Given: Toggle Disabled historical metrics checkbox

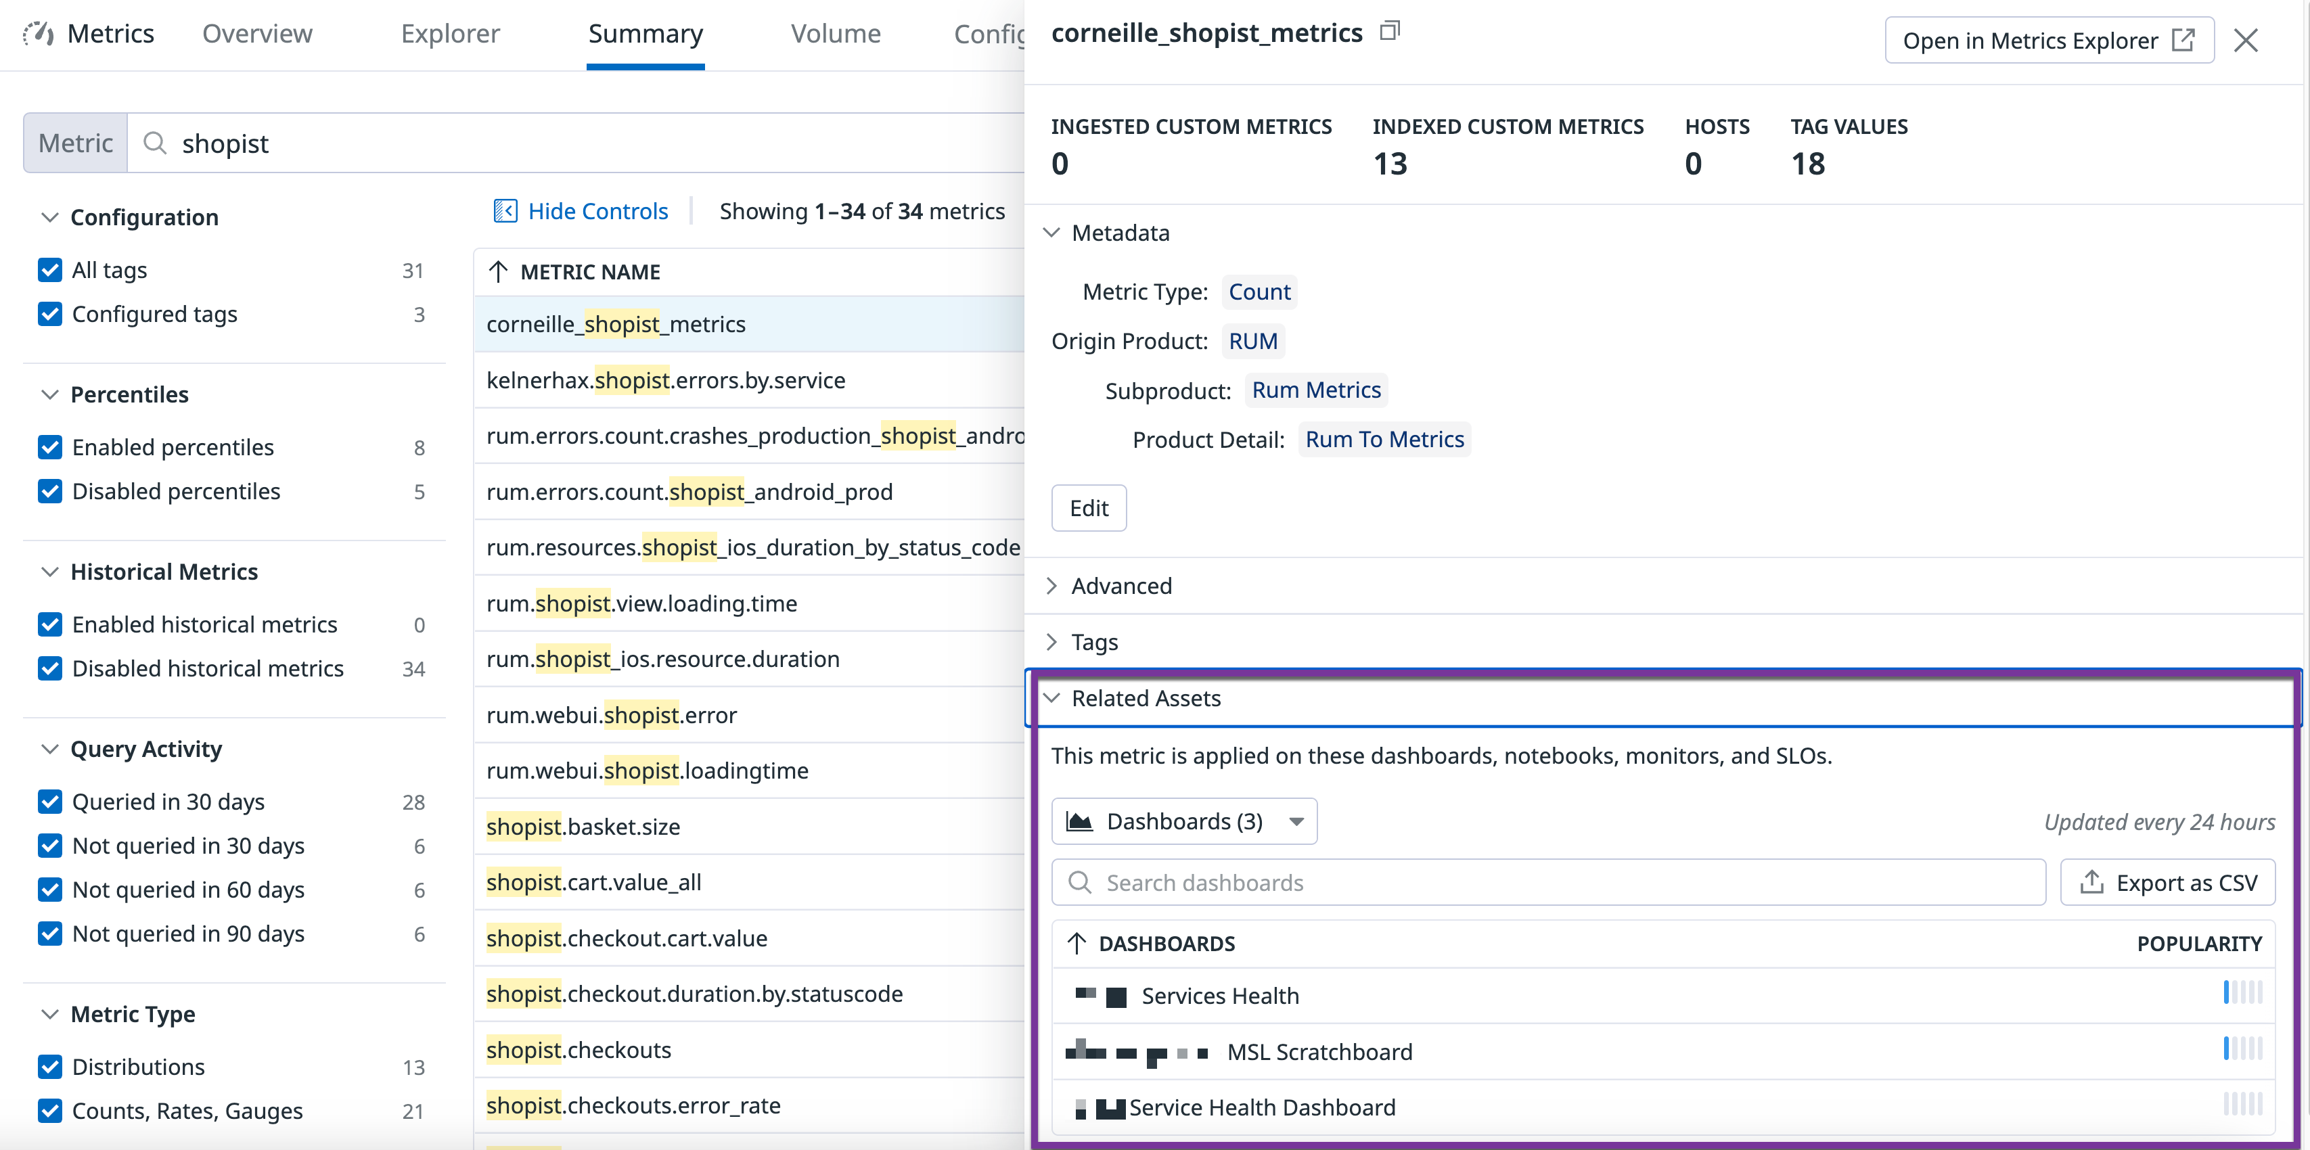Looking at the screenshot, I should click(x=50, y=668).
